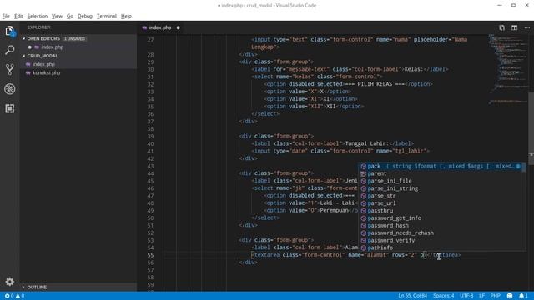Open the Selection menu
Screen dimensions: 534x300
[x=37, y=16]
